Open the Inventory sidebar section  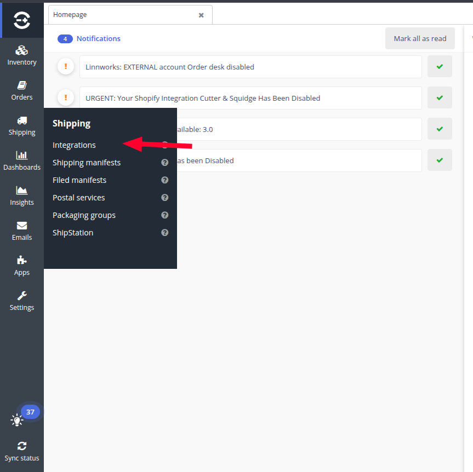tap(22, 56)
